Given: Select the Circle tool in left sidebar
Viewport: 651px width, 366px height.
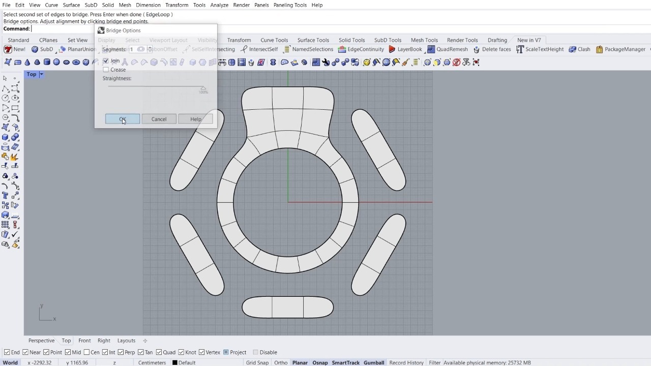Looking at the screenshot, I should click(6, 98).
